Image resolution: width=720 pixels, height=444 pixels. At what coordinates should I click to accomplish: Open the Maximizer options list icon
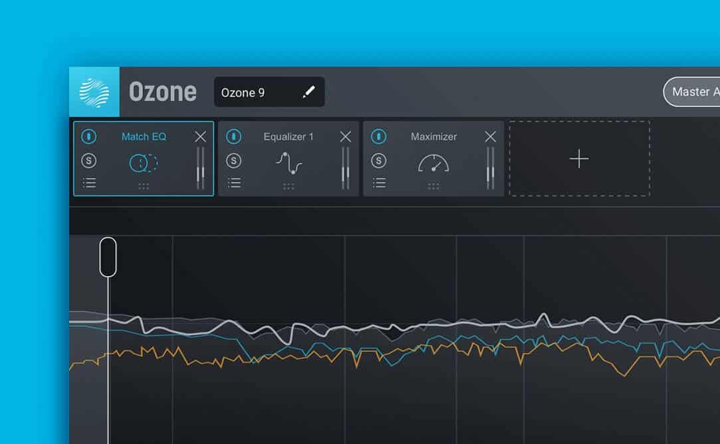[x=379, y=183]
